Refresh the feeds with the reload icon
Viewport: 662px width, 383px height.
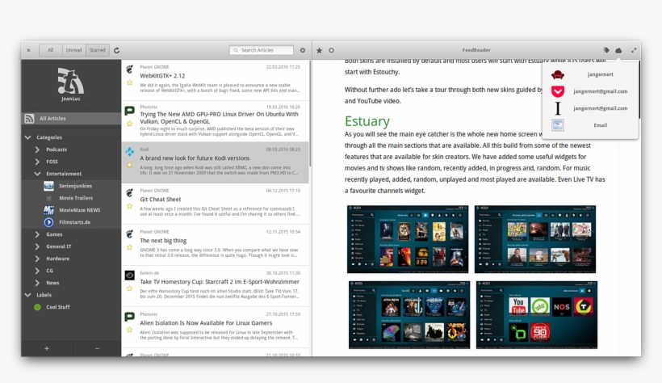[116, 50]
